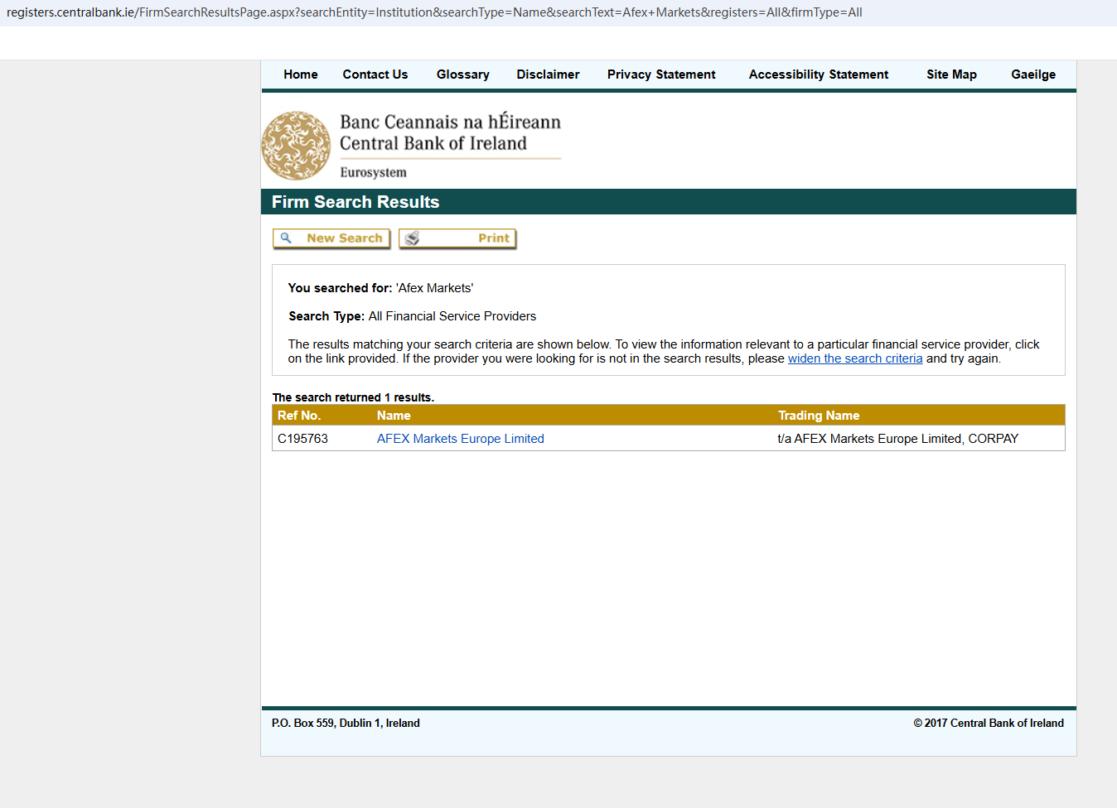Open the Accessibility Statement
The width and height of the screenshot is (1117, 808).
(818, 75)
